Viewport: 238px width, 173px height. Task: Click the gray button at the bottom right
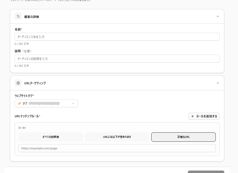pyautogui.click(x=206, y=172)
